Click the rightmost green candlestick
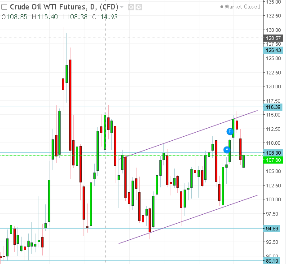The width and height of the screenshot is (286, 264). (x=244, y=161)
